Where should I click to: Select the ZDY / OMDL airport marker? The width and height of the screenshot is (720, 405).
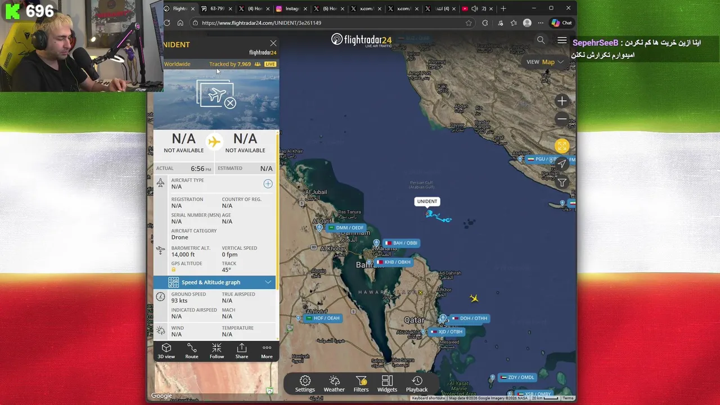(x=517, y=377)
